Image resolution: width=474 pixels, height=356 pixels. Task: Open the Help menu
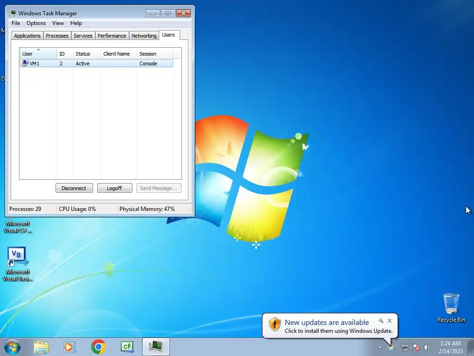(76, 23)
